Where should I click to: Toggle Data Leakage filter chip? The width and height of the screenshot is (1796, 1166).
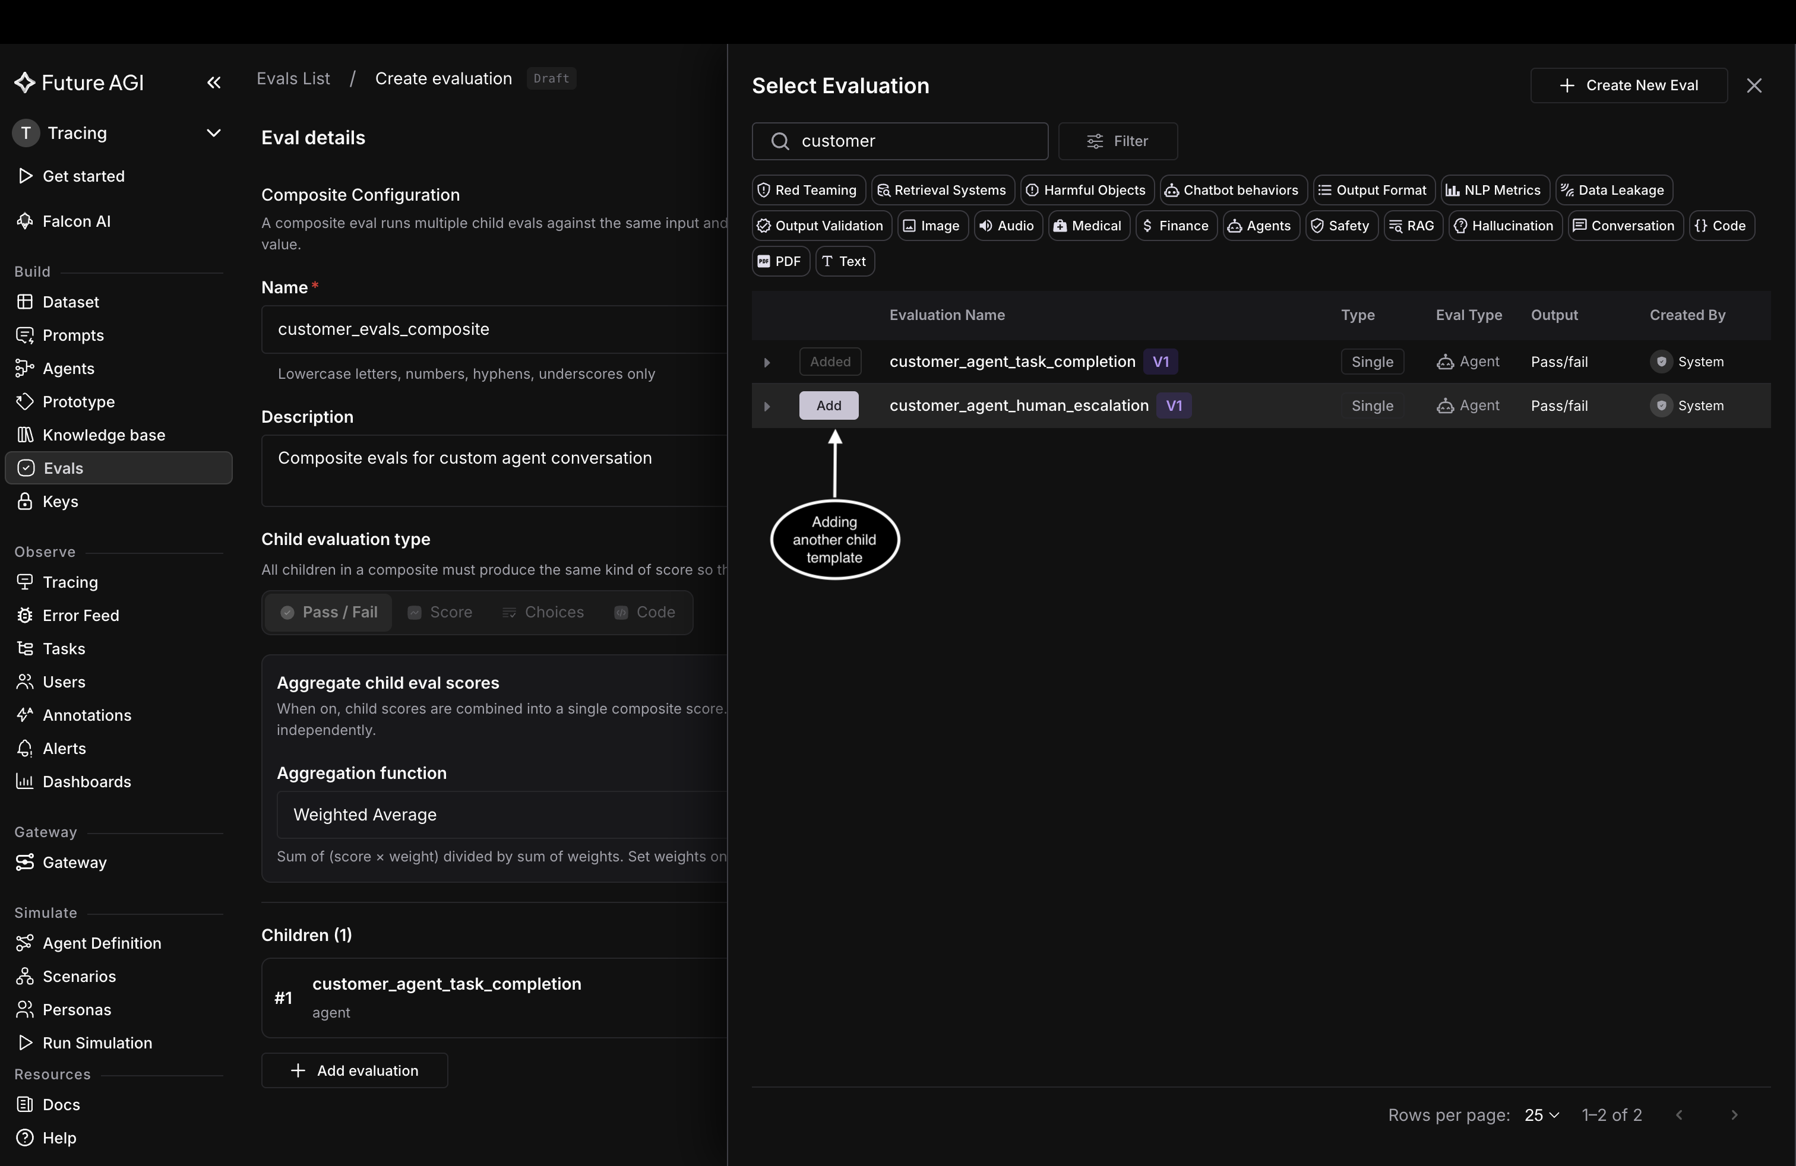point(1614,190)
